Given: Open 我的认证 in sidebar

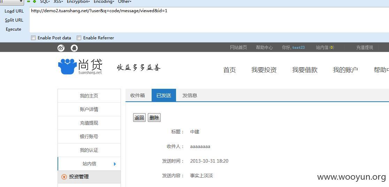Looking at the screenshot, I should tap(89, 150).
